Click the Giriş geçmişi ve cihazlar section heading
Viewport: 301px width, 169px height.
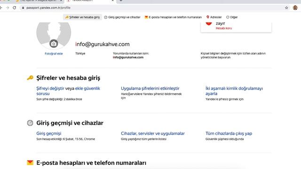pyautogui.click(x=70, y=123)
